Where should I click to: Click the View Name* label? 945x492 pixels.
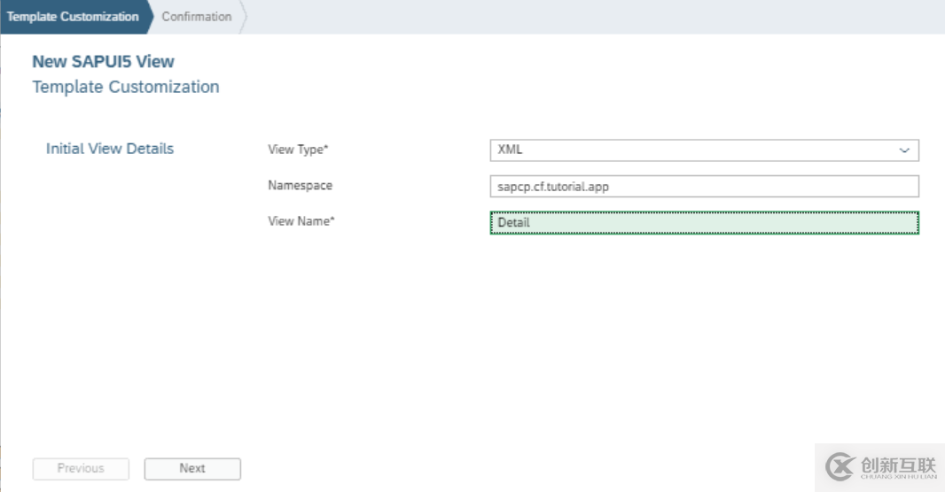point(301,221)
